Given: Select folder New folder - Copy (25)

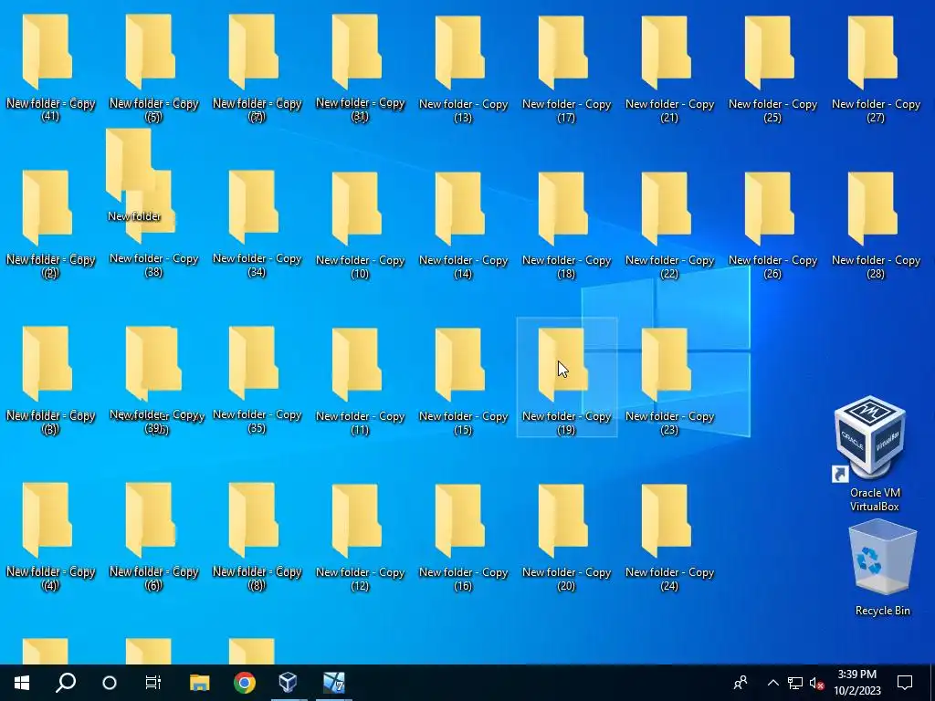Looking at the screenshot, I should click(x=772, y=68).
